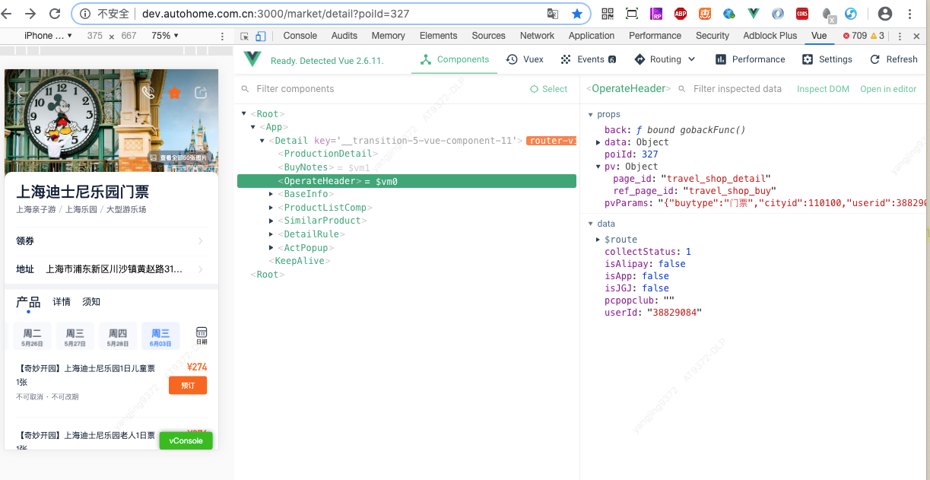Expand the ActPopup component node

271,247
